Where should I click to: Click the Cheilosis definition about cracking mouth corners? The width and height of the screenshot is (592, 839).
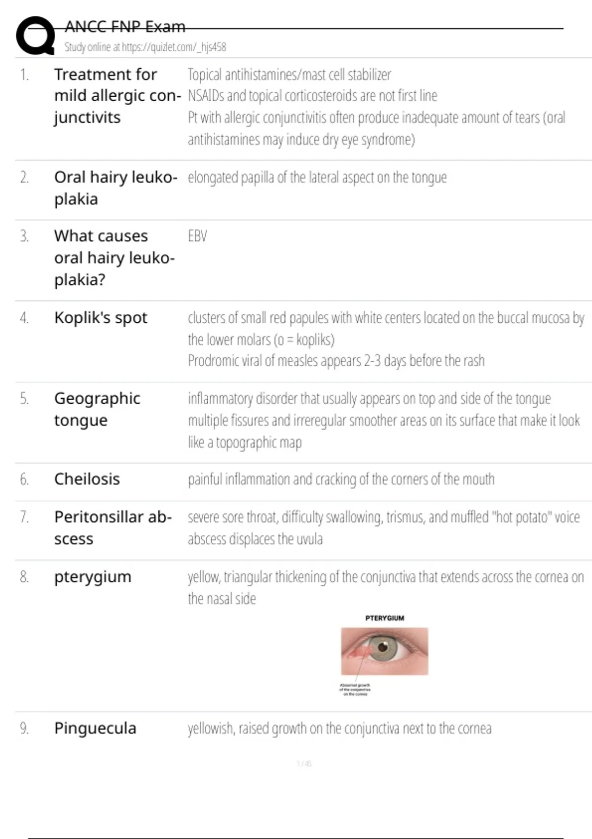[x=341, y=479]
